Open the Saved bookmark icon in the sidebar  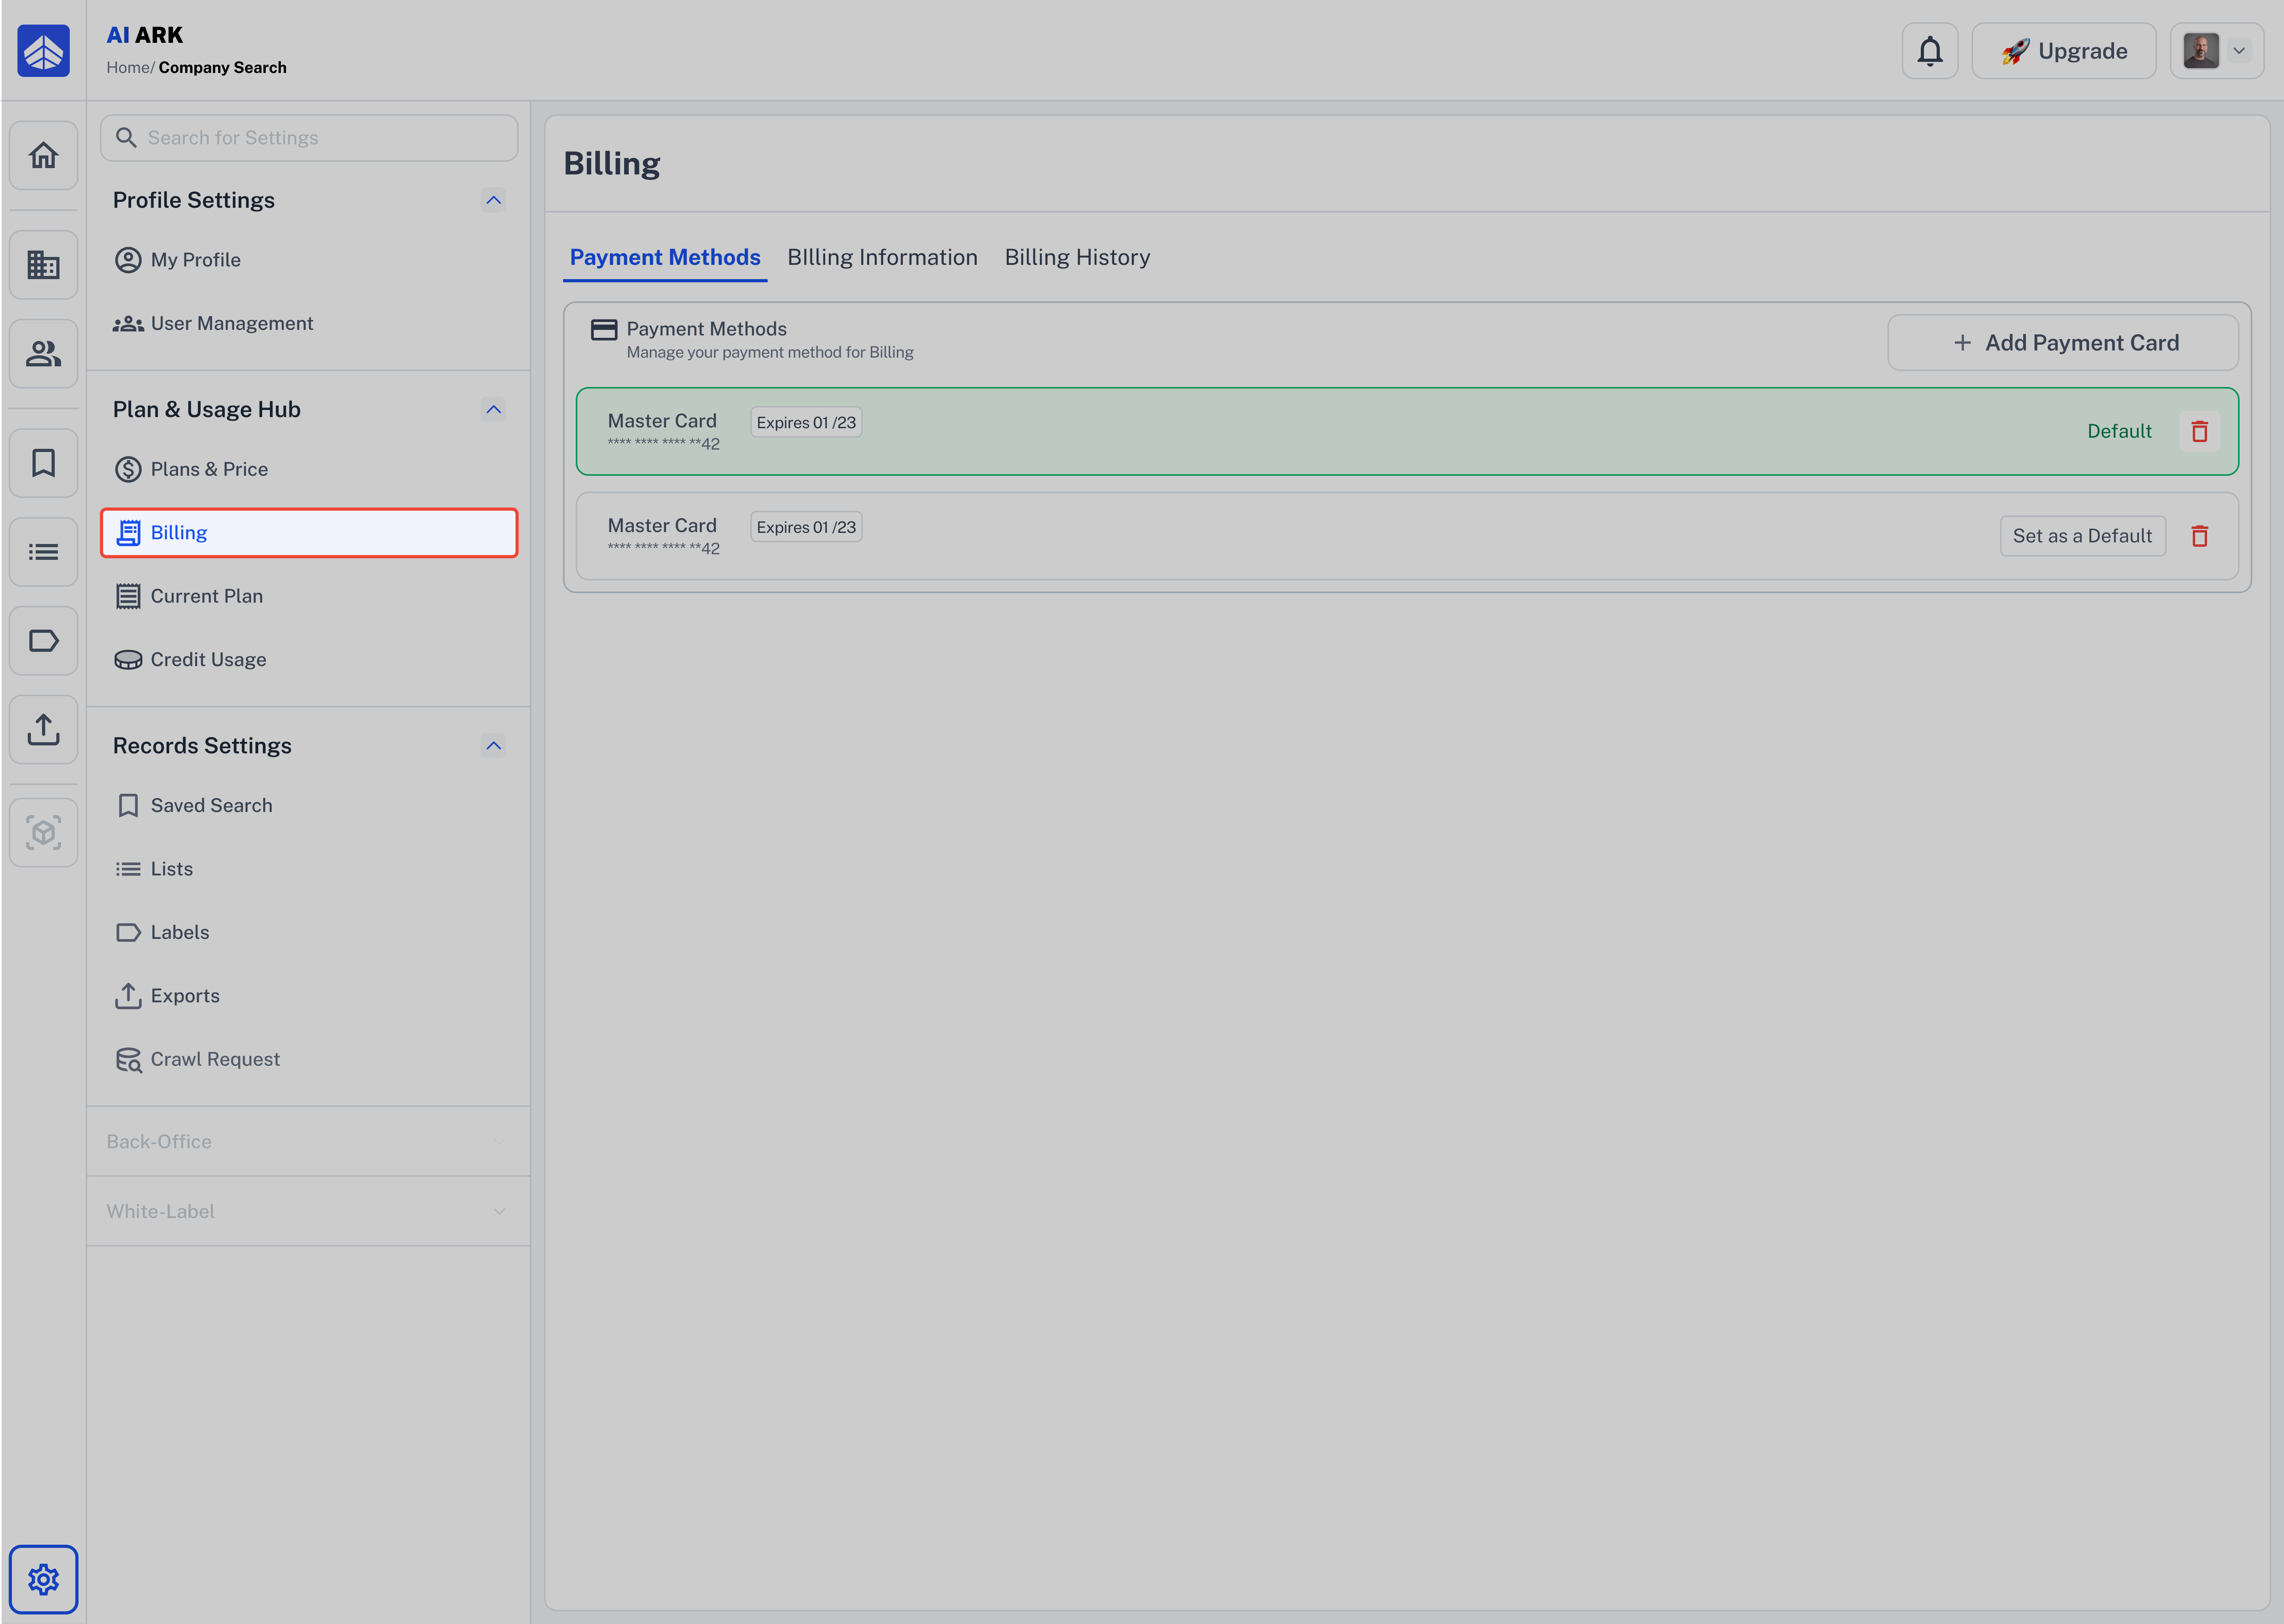43,463
